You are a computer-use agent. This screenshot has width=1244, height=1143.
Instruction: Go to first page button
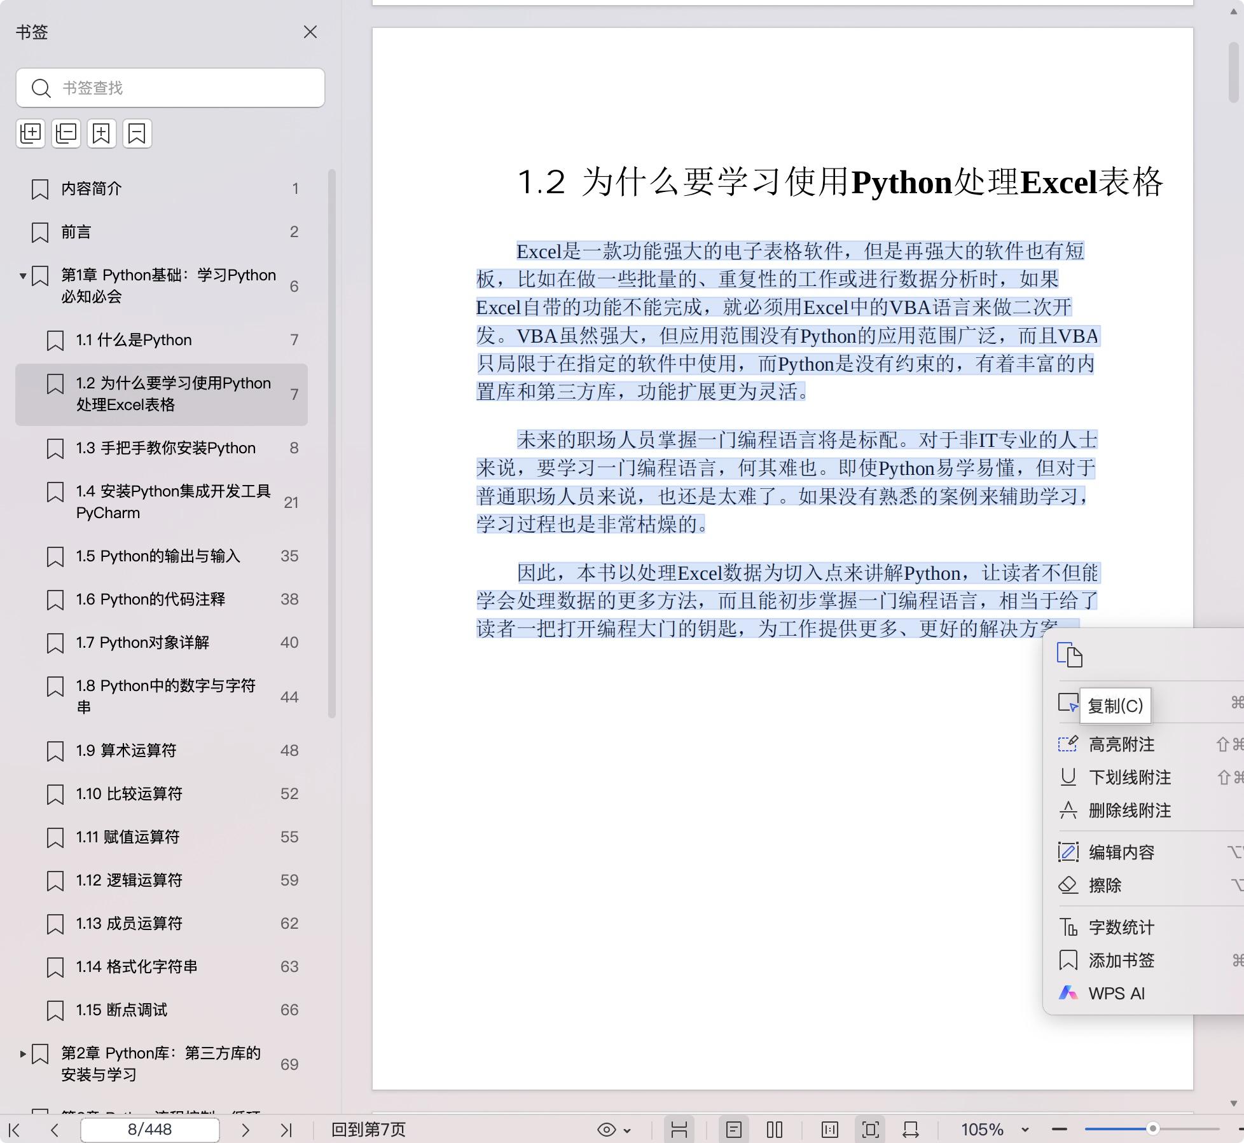click(x=14, y=1130)
